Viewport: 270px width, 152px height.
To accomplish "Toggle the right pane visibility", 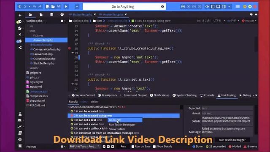I will pyautogui.click(x=224, y=7).
